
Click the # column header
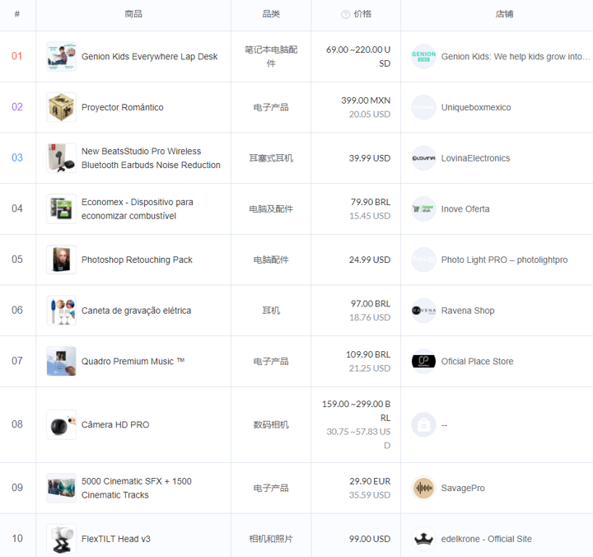[x=17, y=14]
